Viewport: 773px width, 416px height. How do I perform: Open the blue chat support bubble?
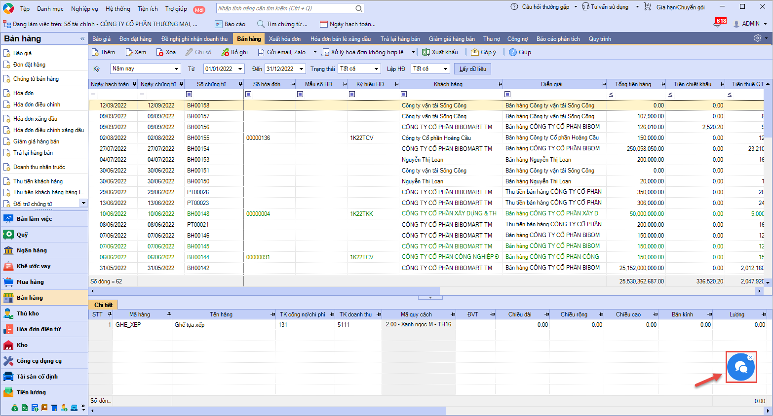pyautogui.click(x=740, y=367)
